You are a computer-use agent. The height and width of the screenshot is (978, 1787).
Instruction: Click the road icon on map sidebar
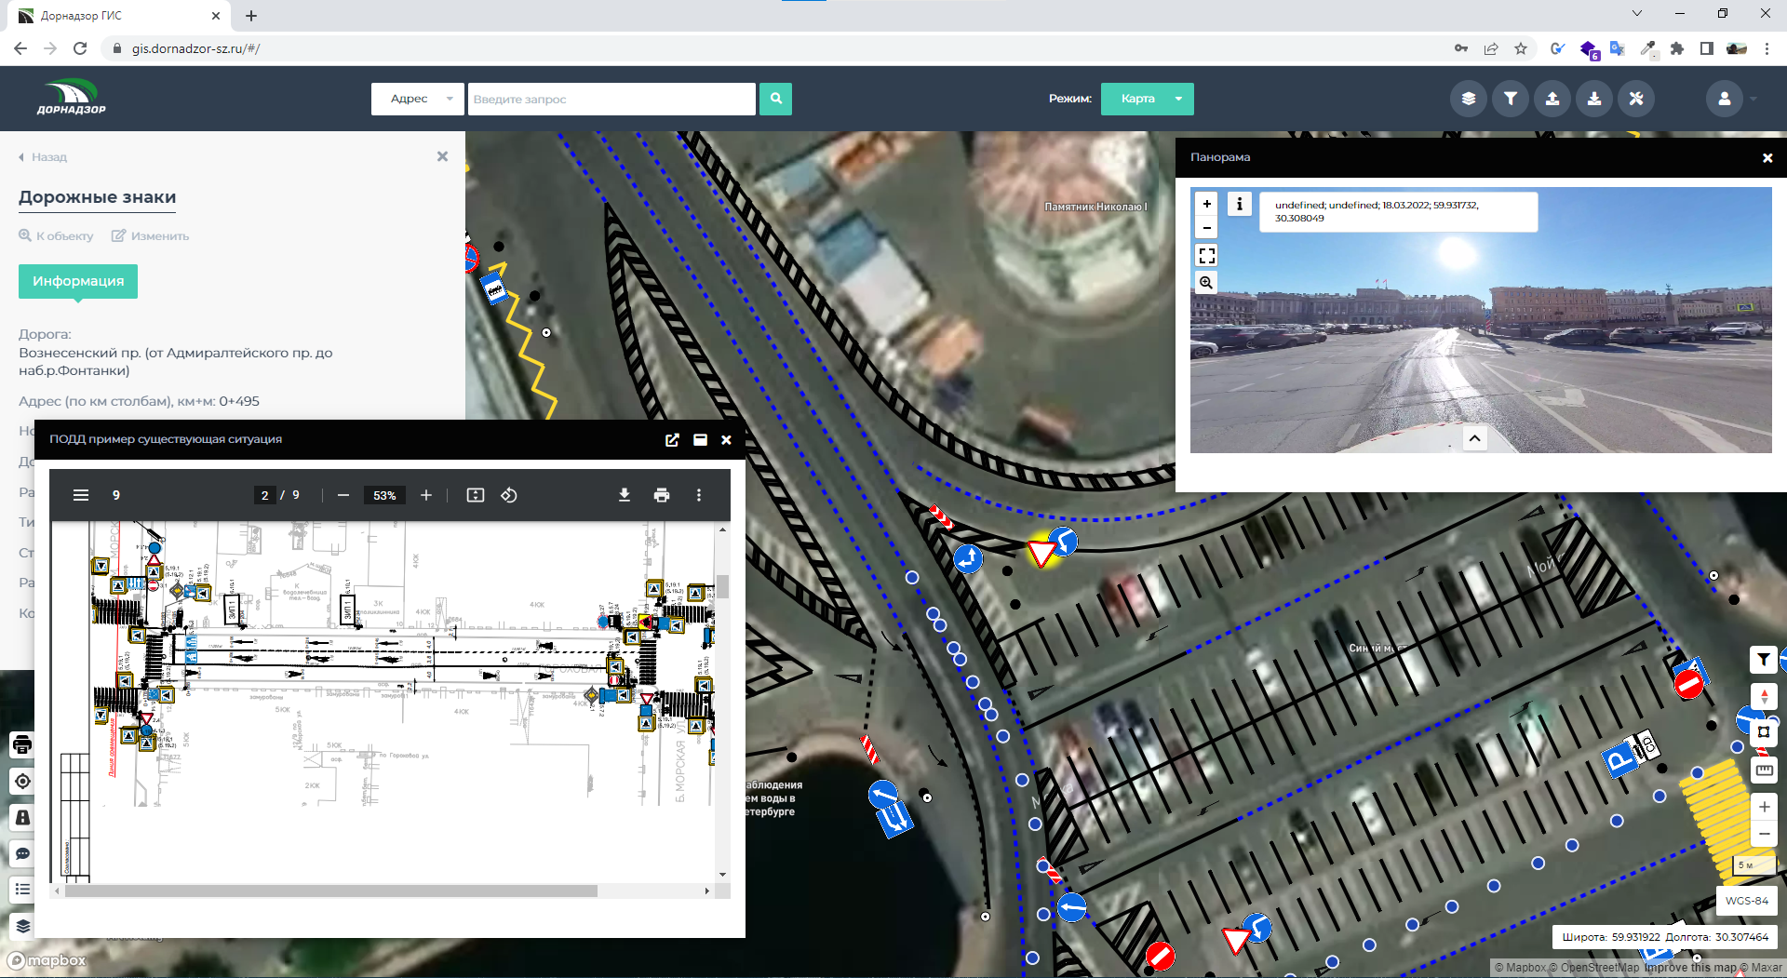click(22, 818)
